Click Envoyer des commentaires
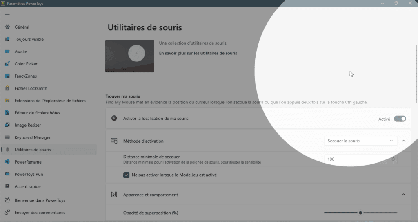 (x=40, y=213)
